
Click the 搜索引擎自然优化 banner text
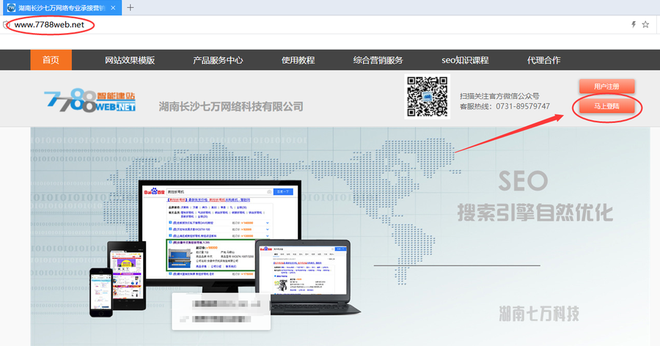coord(535,213)
